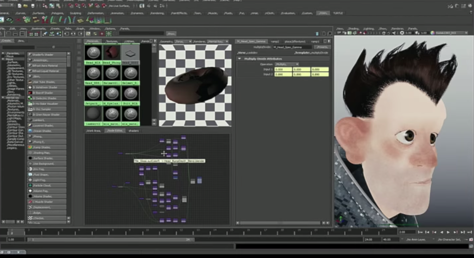
Task: Click the Lambert1 material swatch
Action: (93, 114)
